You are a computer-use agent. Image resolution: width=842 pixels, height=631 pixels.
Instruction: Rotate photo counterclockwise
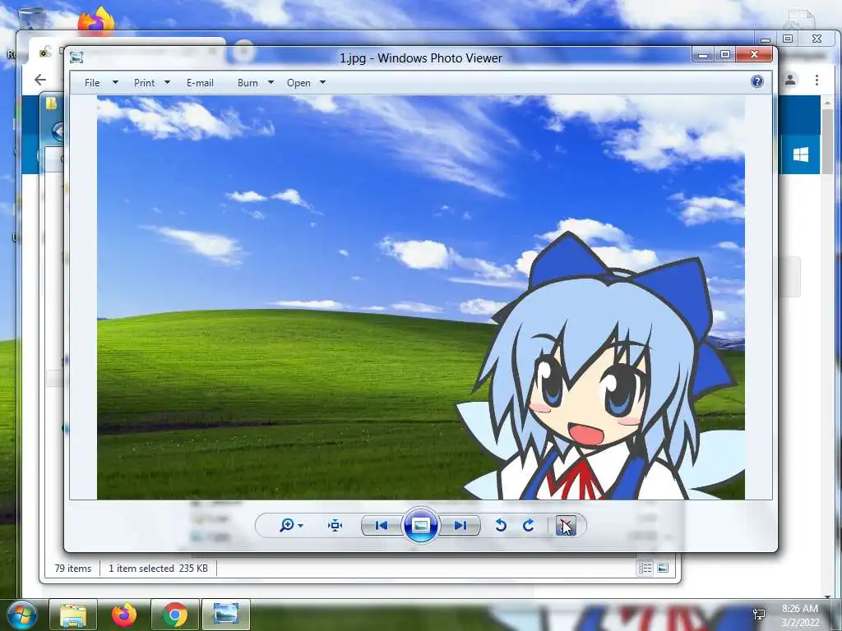[501, 525]
